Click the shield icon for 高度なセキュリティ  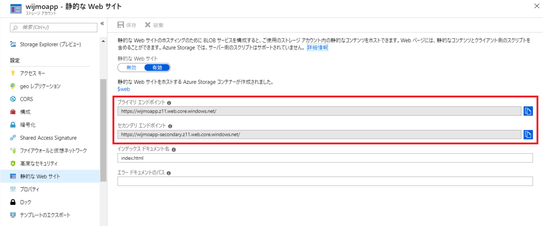(13, 163)
